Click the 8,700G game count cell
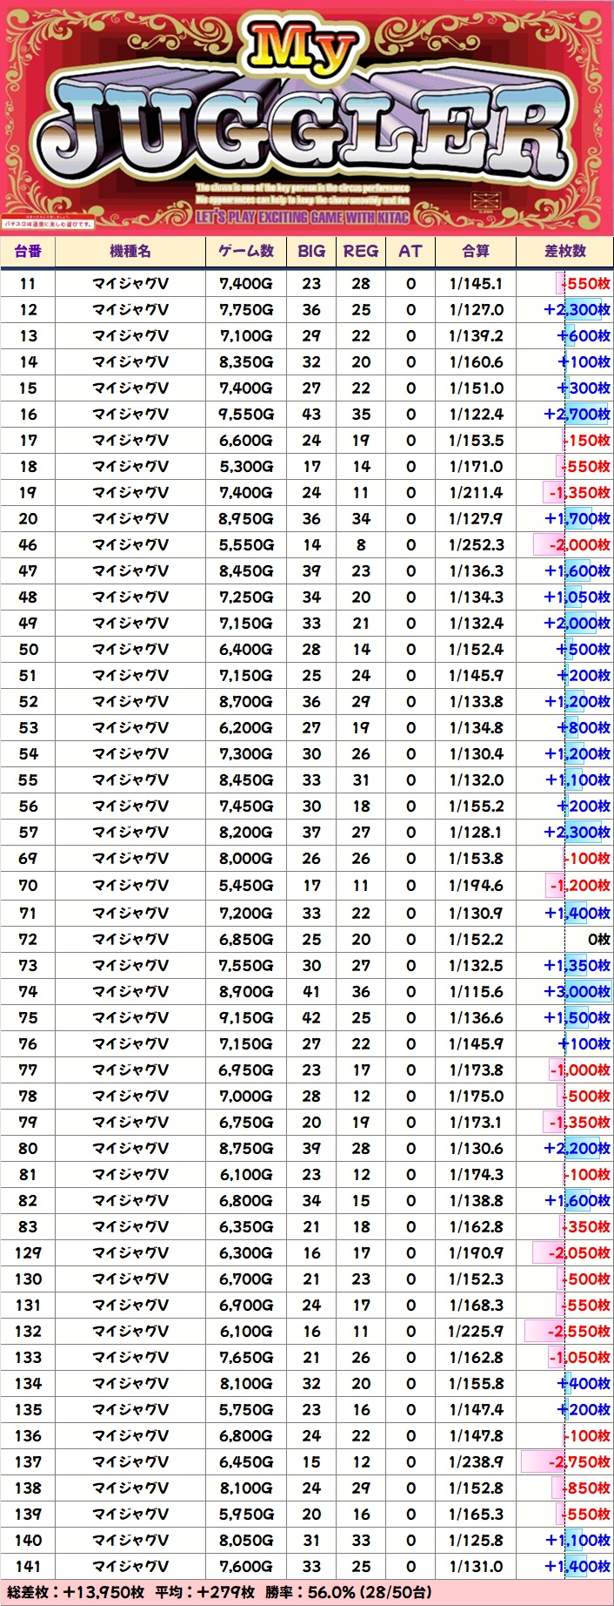Image resolution: width=614 pixels, height=1606 pixels. (x=246, y=701)
